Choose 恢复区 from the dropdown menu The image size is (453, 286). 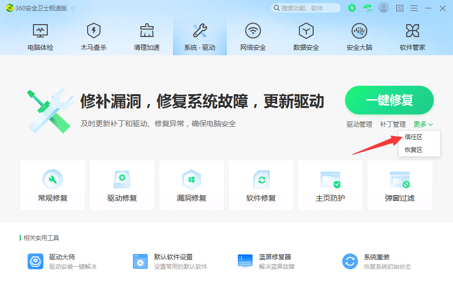pos(414,150)
